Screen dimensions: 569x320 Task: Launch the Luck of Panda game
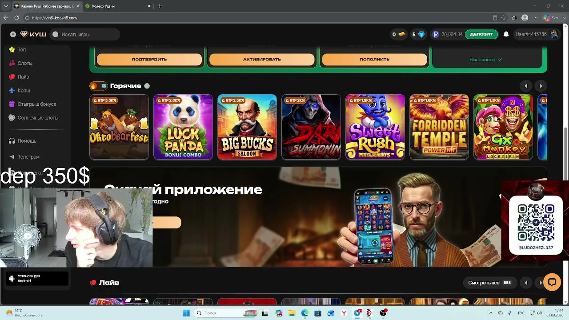[x=183, y=127]
